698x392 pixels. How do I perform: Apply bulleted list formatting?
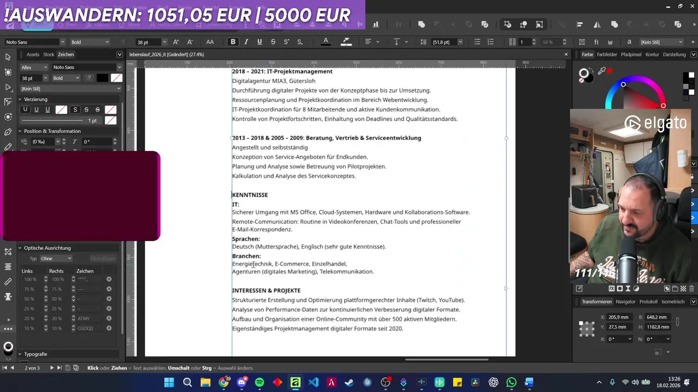[x=477, y=42]
